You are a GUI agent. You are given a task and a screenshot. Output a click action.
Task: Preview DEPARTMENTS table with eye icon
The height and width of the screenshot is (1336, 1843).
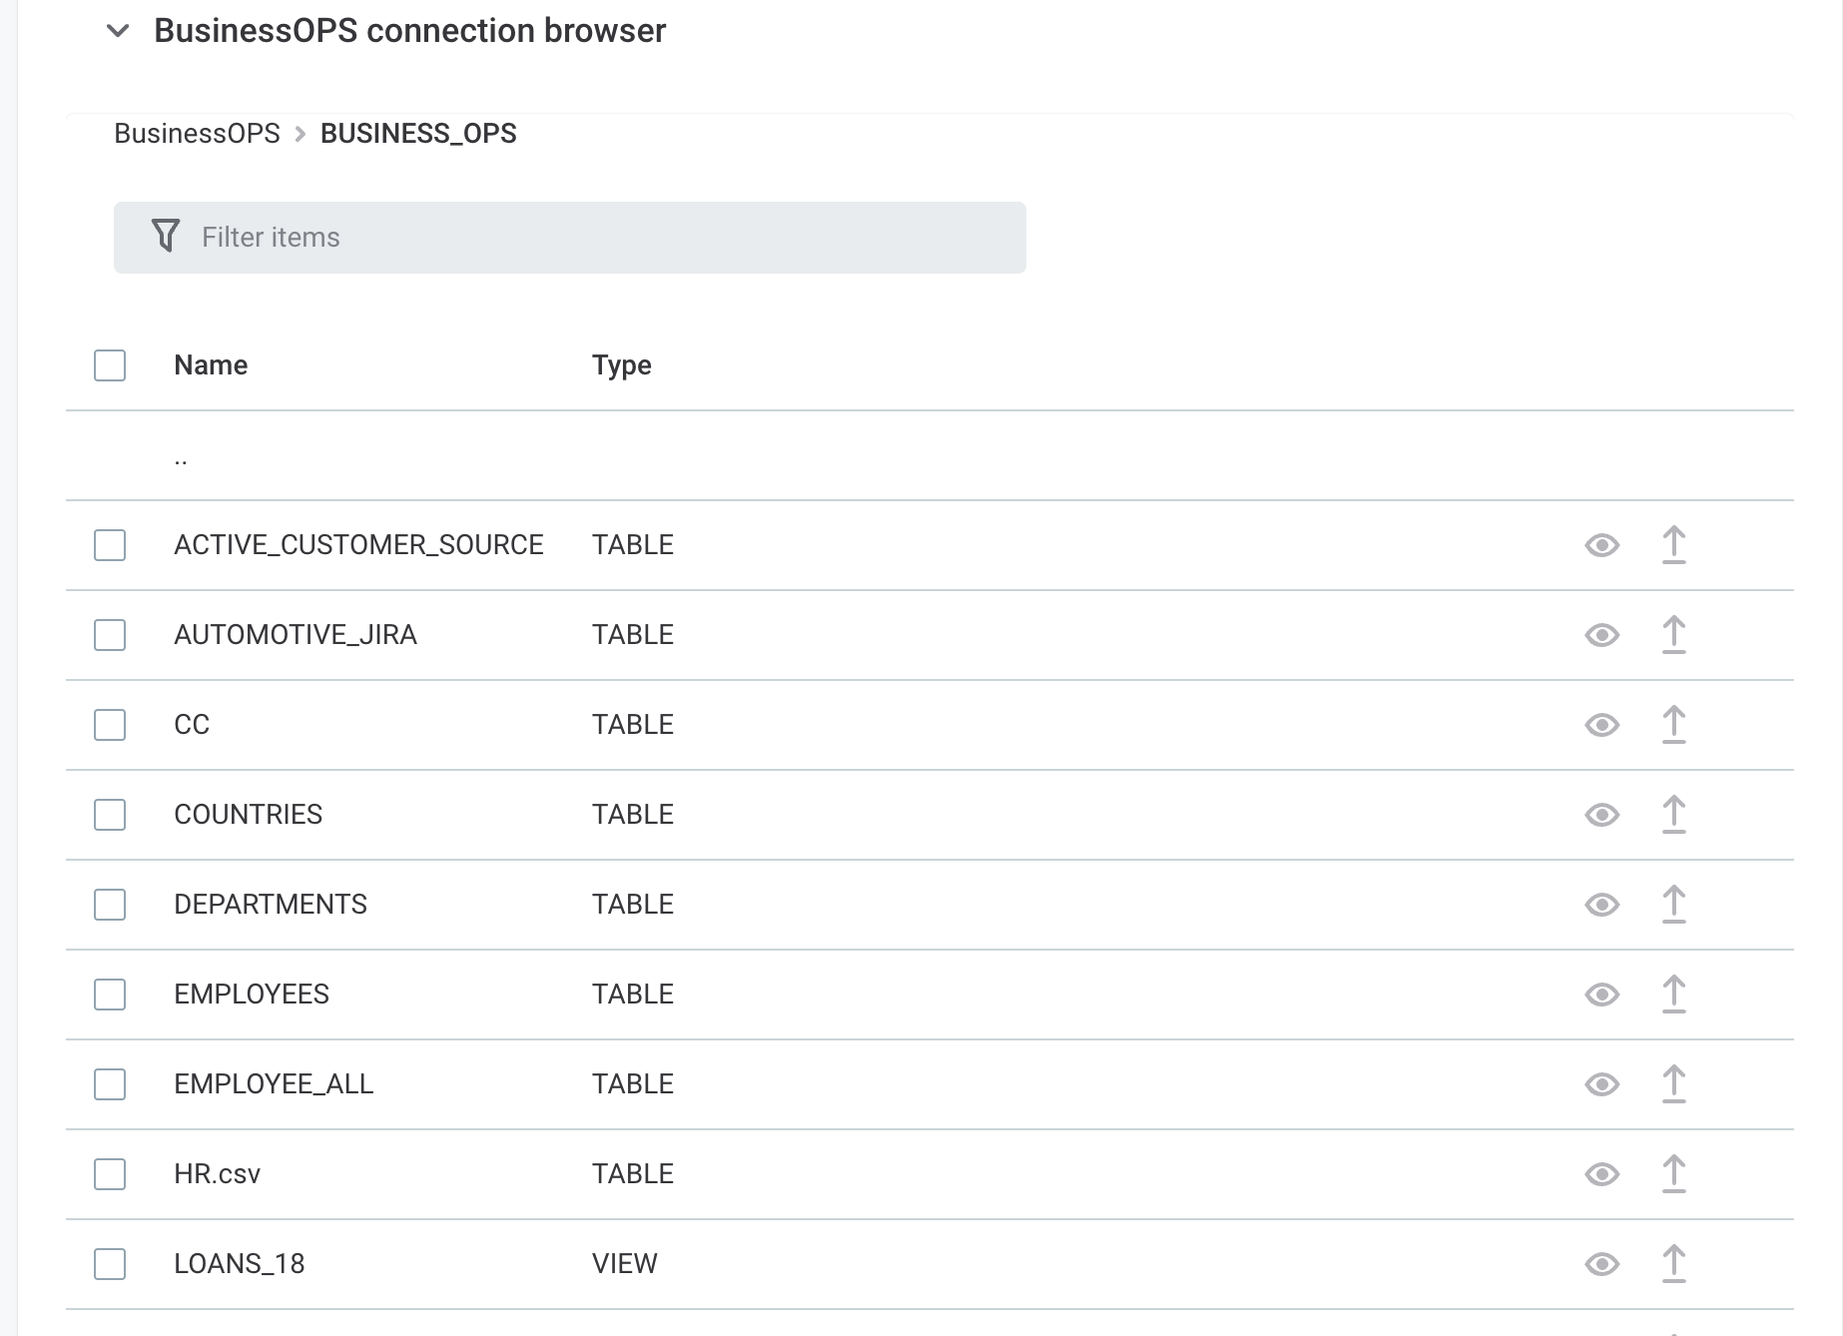click(x=1601, y=905)
